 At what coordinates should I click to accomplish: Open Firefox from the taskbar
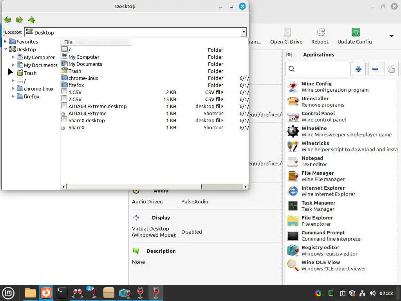pyautogui.click(x=46, y=293)
